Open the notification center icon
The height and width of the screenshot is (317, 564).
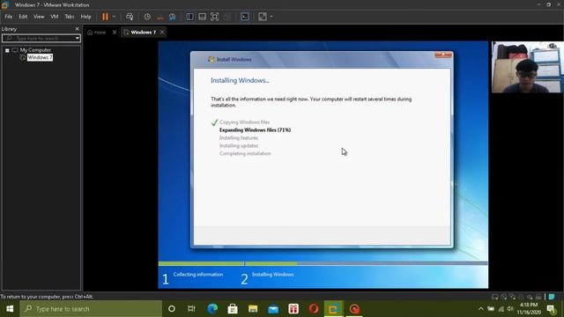(551, 309)
